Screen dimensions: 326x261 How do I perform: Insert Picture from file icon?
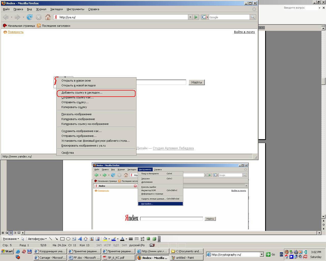pyautogui.click(x=98, y=239)
